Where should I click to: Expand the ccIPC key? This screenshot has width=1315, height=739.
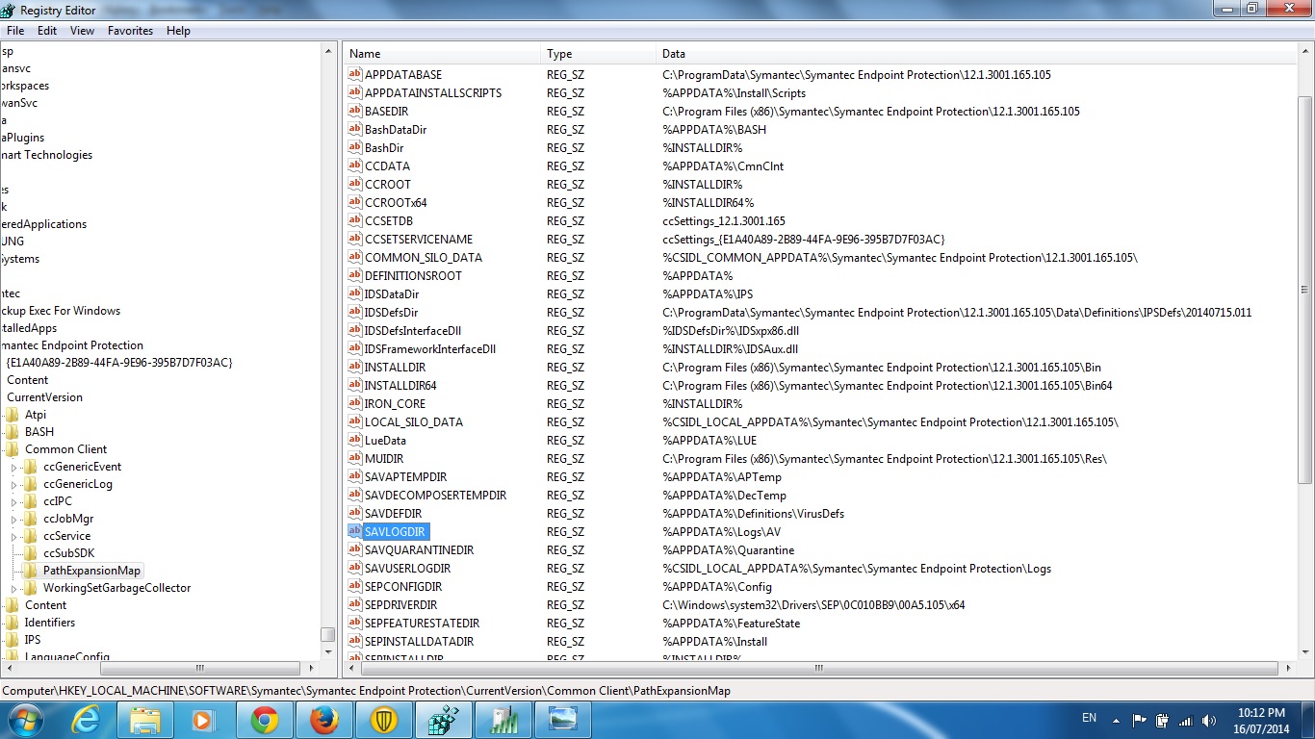(x=13, y=501)
